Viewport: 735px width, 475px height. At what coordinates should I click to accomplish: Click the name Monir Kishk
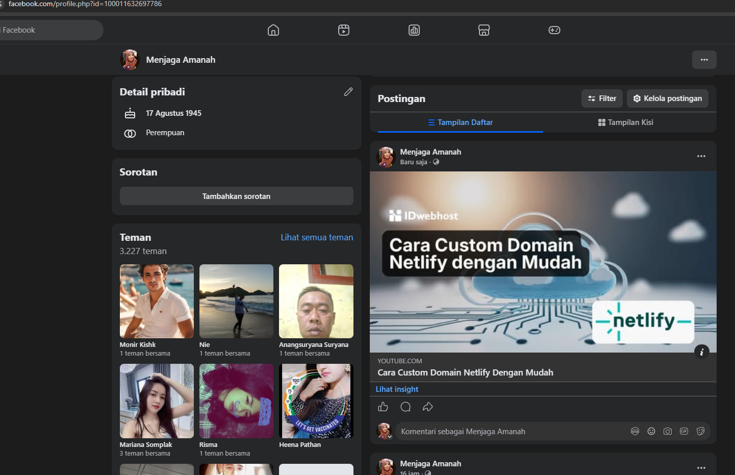[x=138, y=345]
